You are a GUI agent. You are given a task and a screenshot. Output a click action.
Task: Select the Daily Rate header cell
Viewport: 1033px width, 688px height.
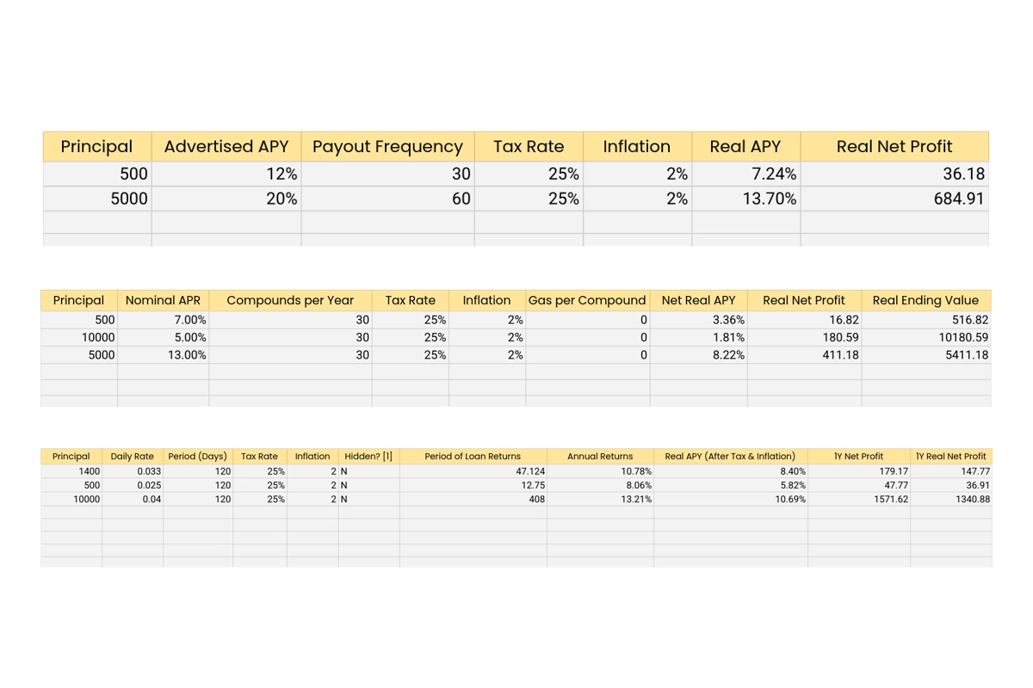click(133, 457)
